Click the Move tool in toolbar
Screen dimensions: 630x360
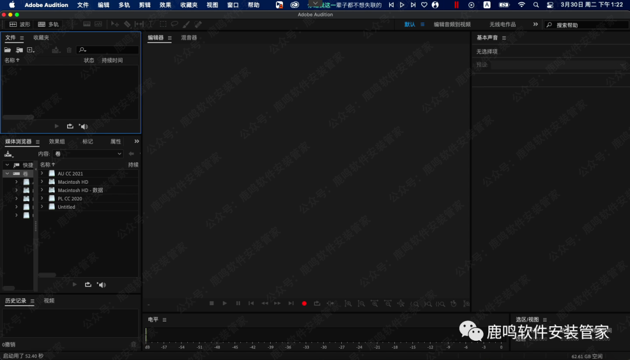(116, 25)
